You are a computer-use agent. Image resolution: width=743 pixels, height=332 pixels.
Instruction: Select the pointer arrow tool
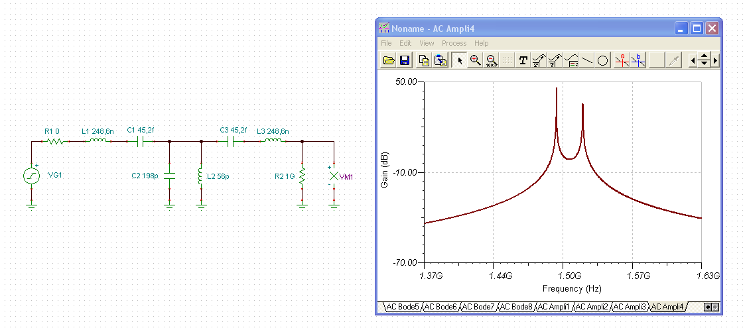(460, 60)
